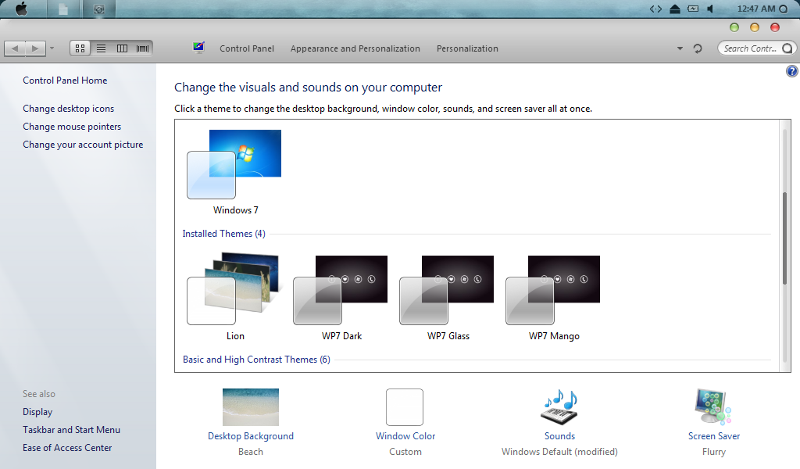Collapse the Installed Themes (4) group
The image size is (800, 469).
click(224, 234)
